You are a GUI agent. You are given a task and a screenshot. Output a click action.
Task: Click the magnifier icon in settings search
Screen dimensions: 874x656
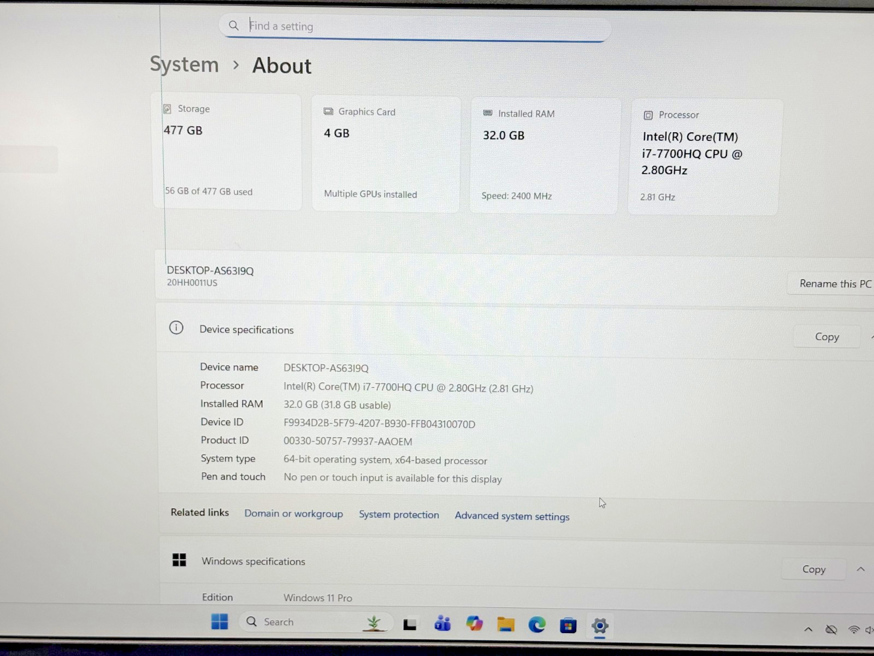pyautogui.click(x=233, y=25)
